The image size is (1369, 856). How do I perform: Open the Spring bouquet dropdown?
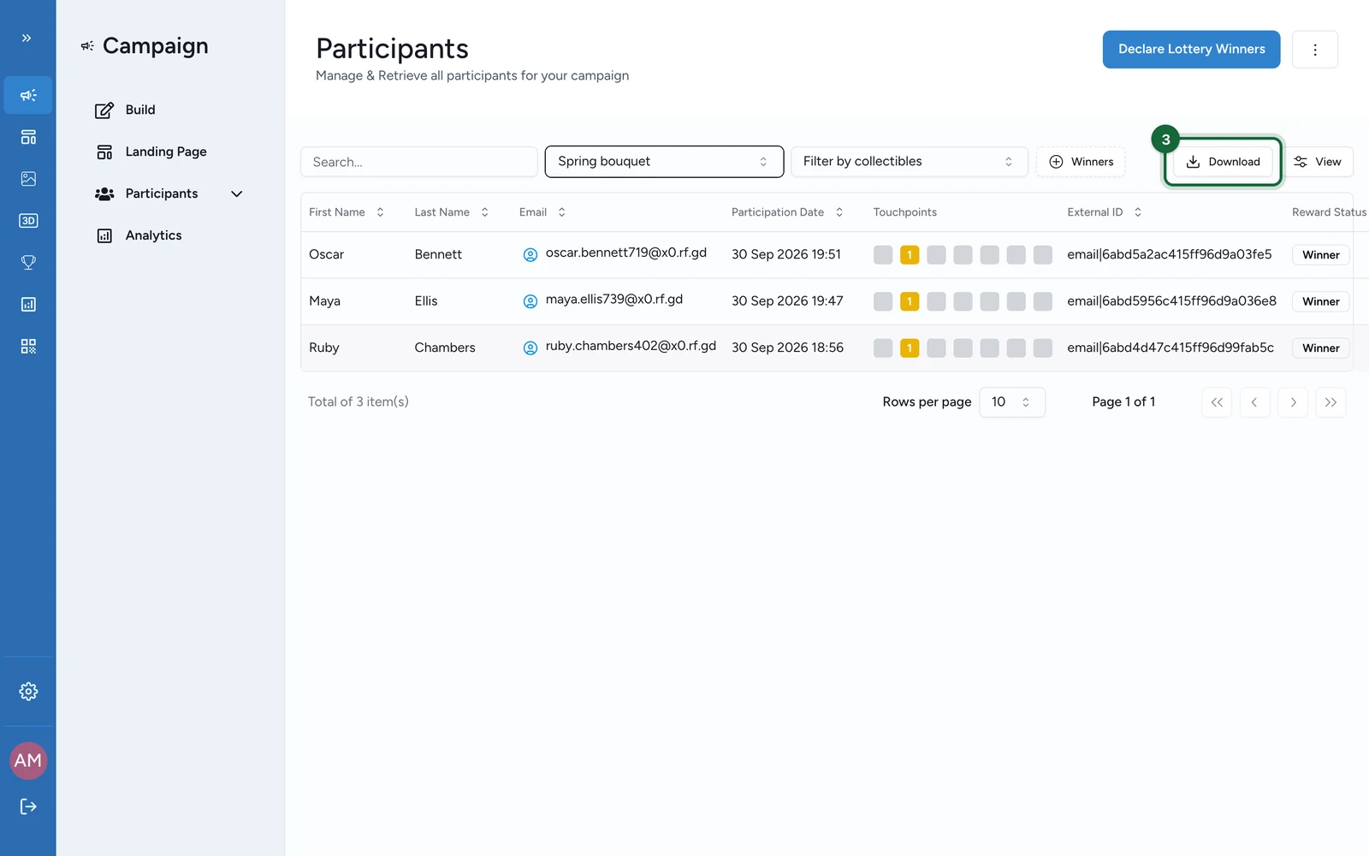(x=664, y=162)
